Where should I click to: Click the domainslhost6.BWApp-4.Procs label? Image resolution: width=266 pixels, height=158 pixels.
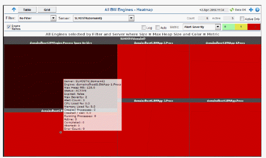coord(225,43)
